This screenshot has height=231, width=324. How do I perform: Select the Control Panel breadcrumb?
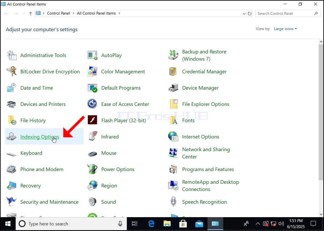pyautogui.click(x=59, y=13)
